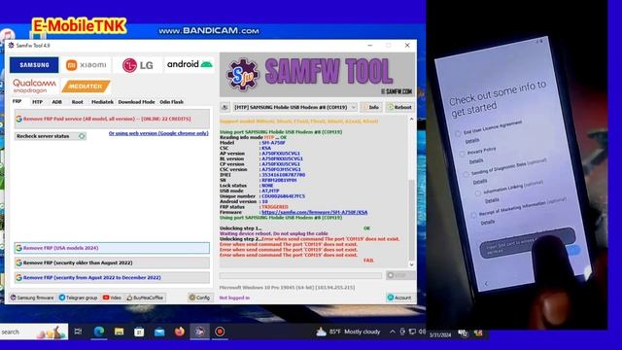The image size is (622, 350).
Task: Click the operation progress bar
Action: (x=300, y=275)
